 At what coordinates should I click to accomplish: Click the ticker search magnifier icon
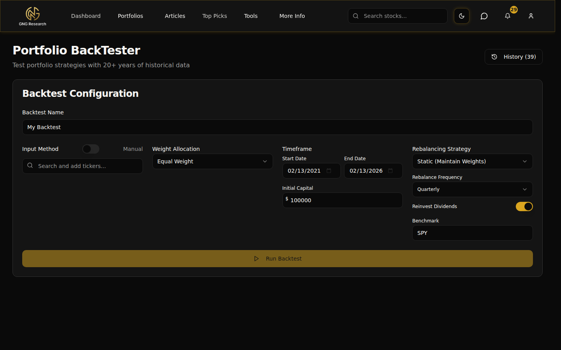(x=30, y=166)
